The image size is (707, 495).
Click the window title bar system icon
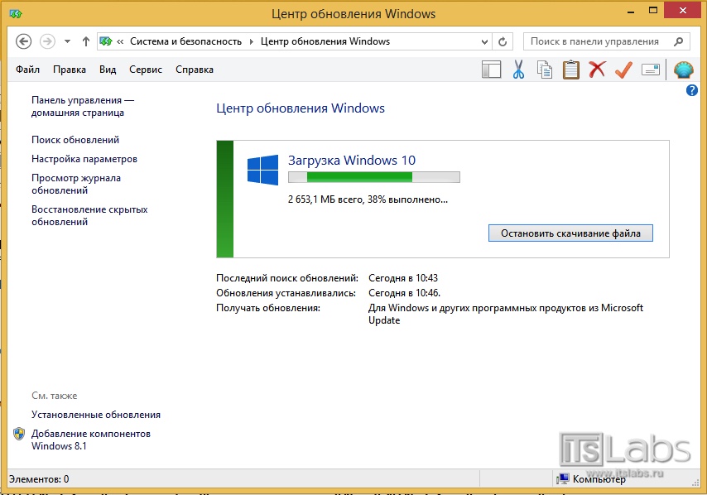(16, 13)
